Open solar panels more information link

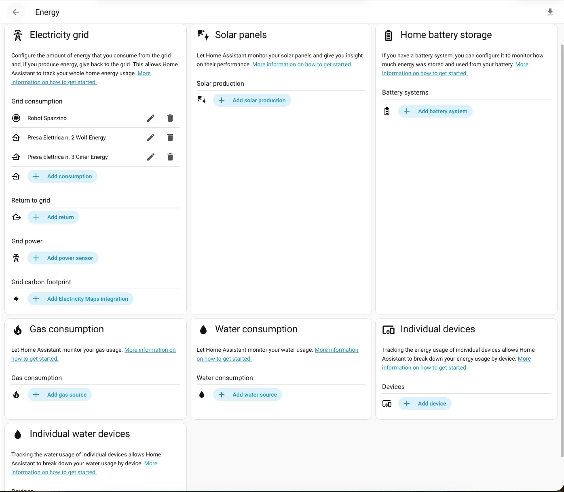click(x=302, y=64)
